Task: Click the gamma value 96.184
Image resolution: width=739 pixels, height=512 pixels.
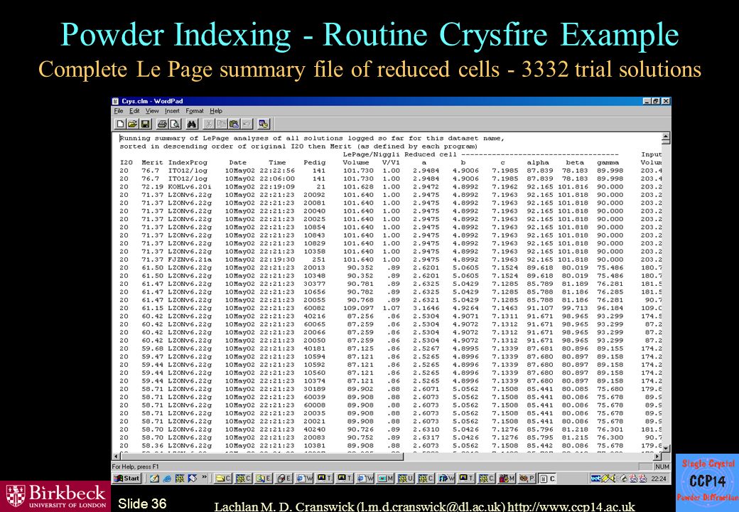Action: click(x=610, y=308)
